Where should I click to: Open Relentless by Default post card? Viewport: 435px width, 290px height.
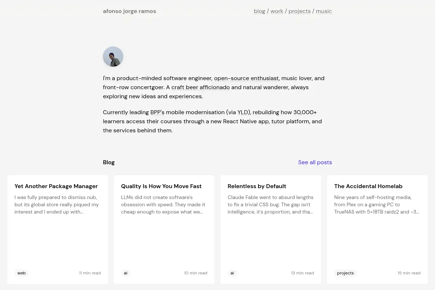tap(271, 229)
